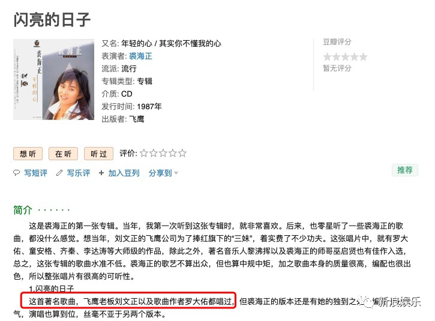The image size is (435, 321).
Task: Click the first rating star
Action: [144, 153]
